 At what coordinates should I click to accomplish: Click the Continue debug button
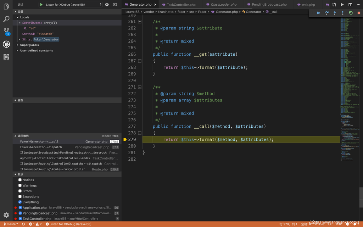point(318,13)
